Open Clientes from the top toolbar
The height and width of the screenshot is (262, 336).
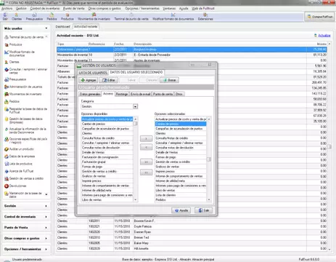[x=17, y=17]
